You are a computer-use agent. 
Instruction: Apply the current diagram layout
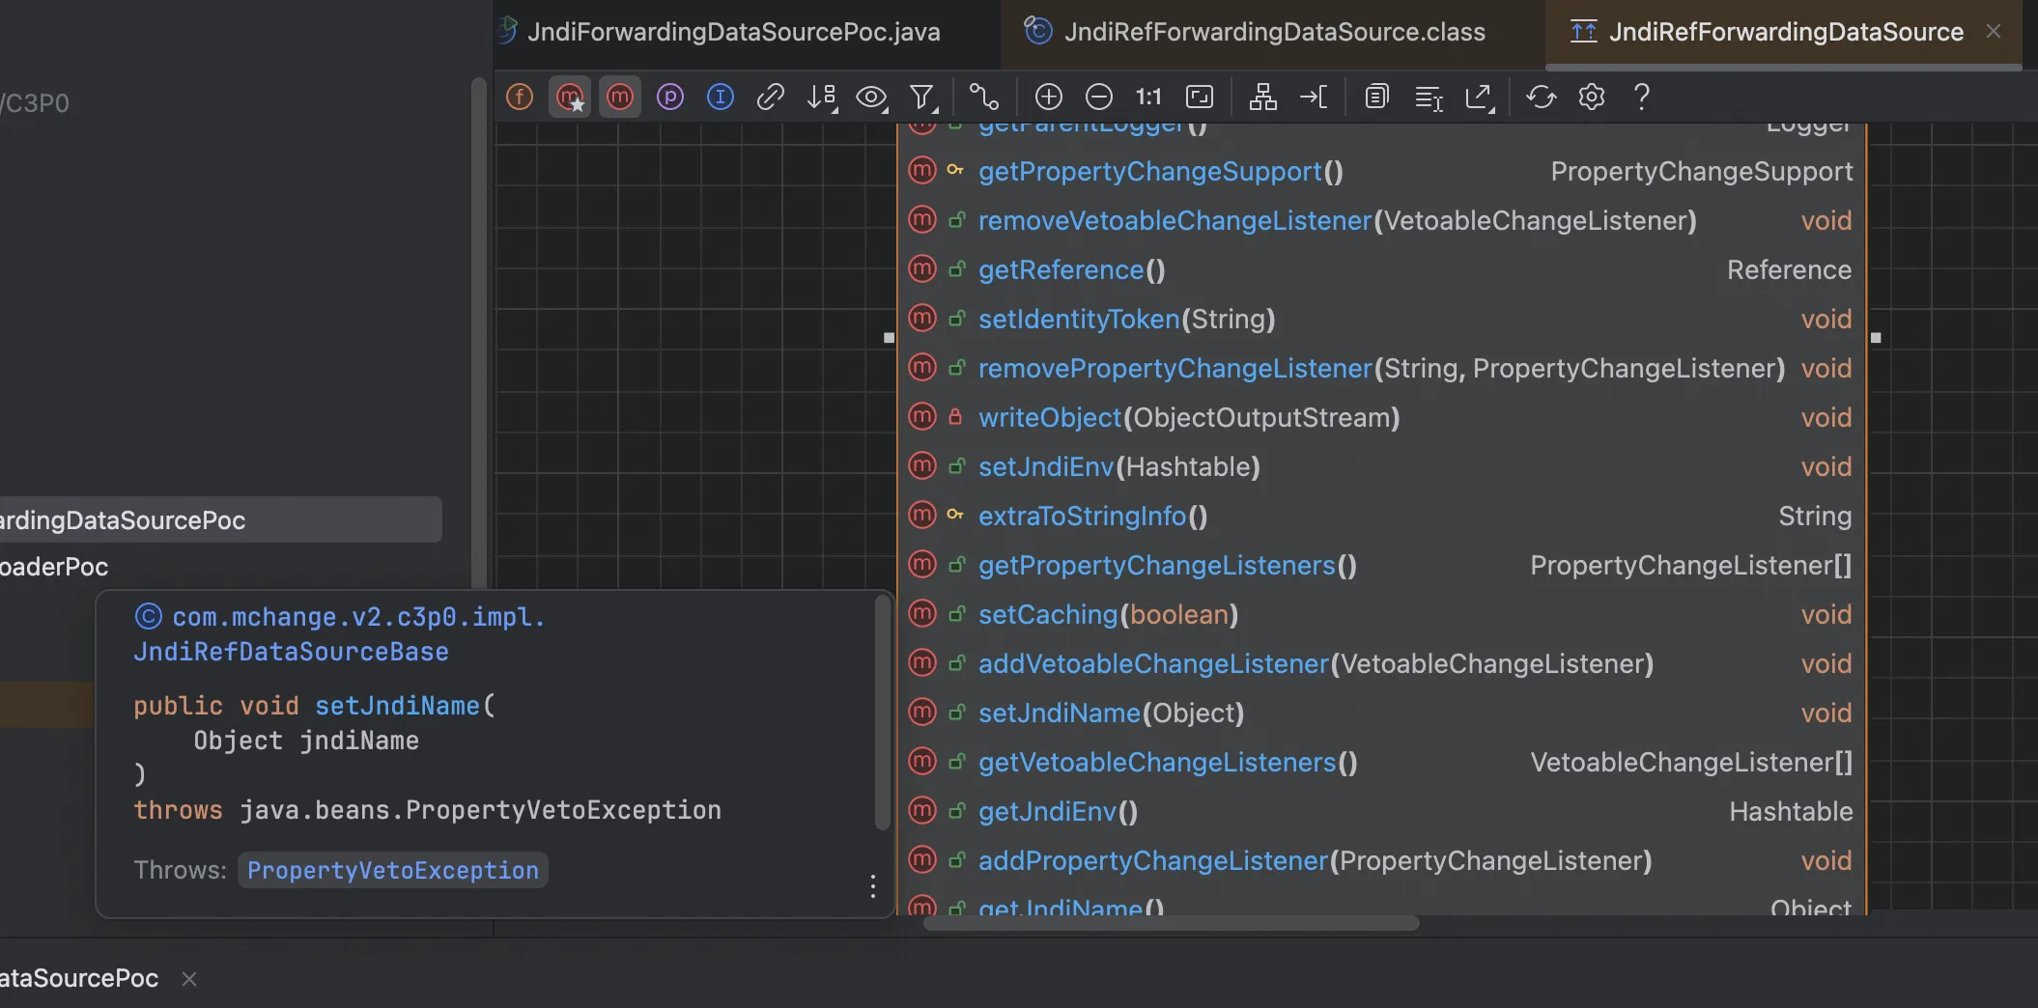(1262, 97)
